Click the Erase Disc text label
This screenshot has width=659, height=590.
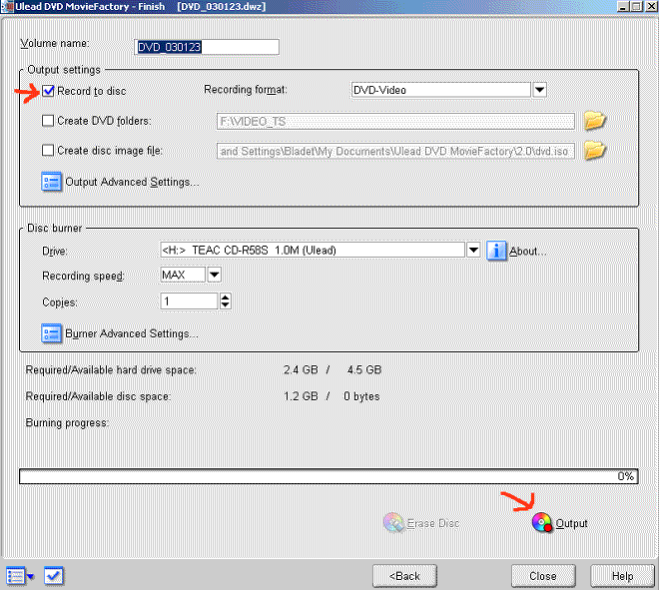point(433,523)
